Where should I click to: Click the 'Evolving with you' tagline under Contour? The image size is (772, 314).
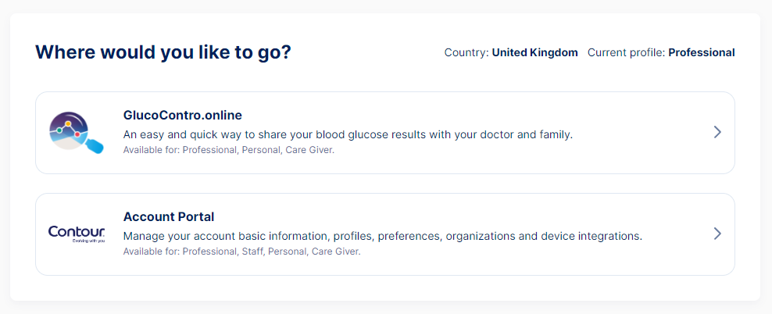88,241
